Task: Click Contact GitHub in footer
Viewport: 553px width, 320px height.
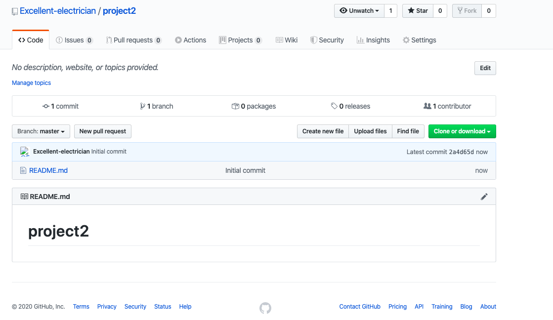Action: click(x=360, y=307)
